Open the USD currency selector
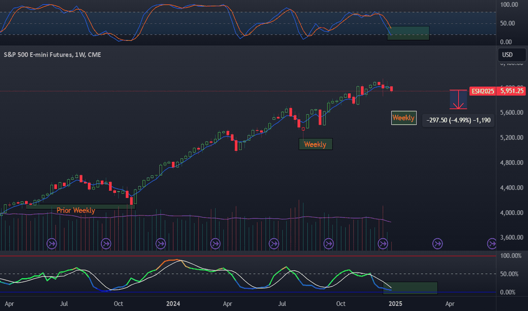This screenshot has height=311, width=528. [512, 55]
